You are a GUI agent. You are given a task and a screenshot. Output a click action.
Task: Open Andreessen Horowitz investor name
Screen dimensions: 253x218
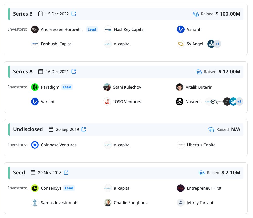pyautogui.click(x=62, y=29)
